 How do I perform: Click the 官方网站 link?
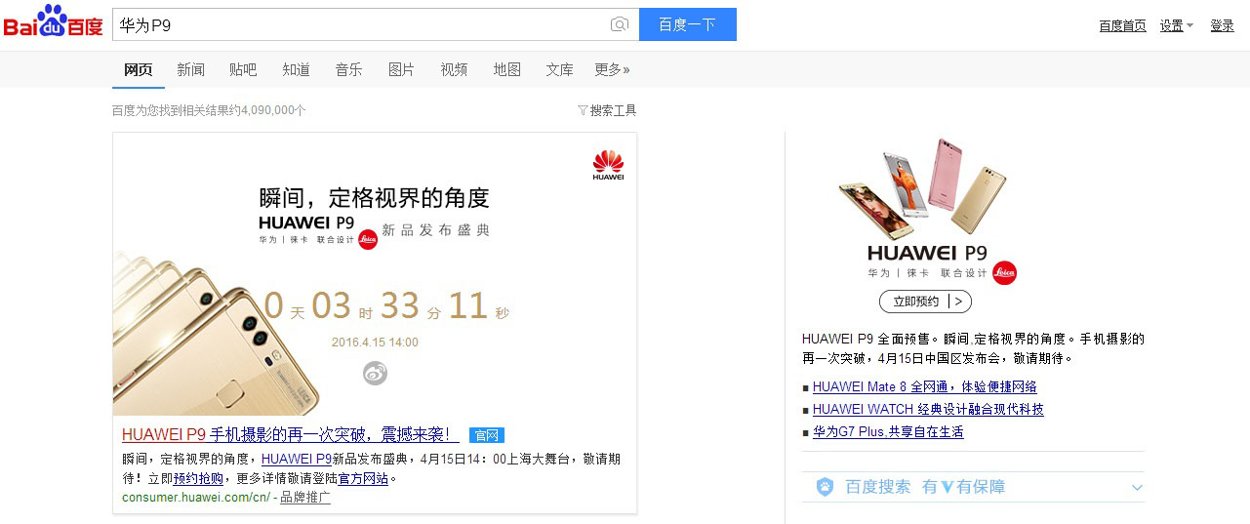click(x=363, y=478)
